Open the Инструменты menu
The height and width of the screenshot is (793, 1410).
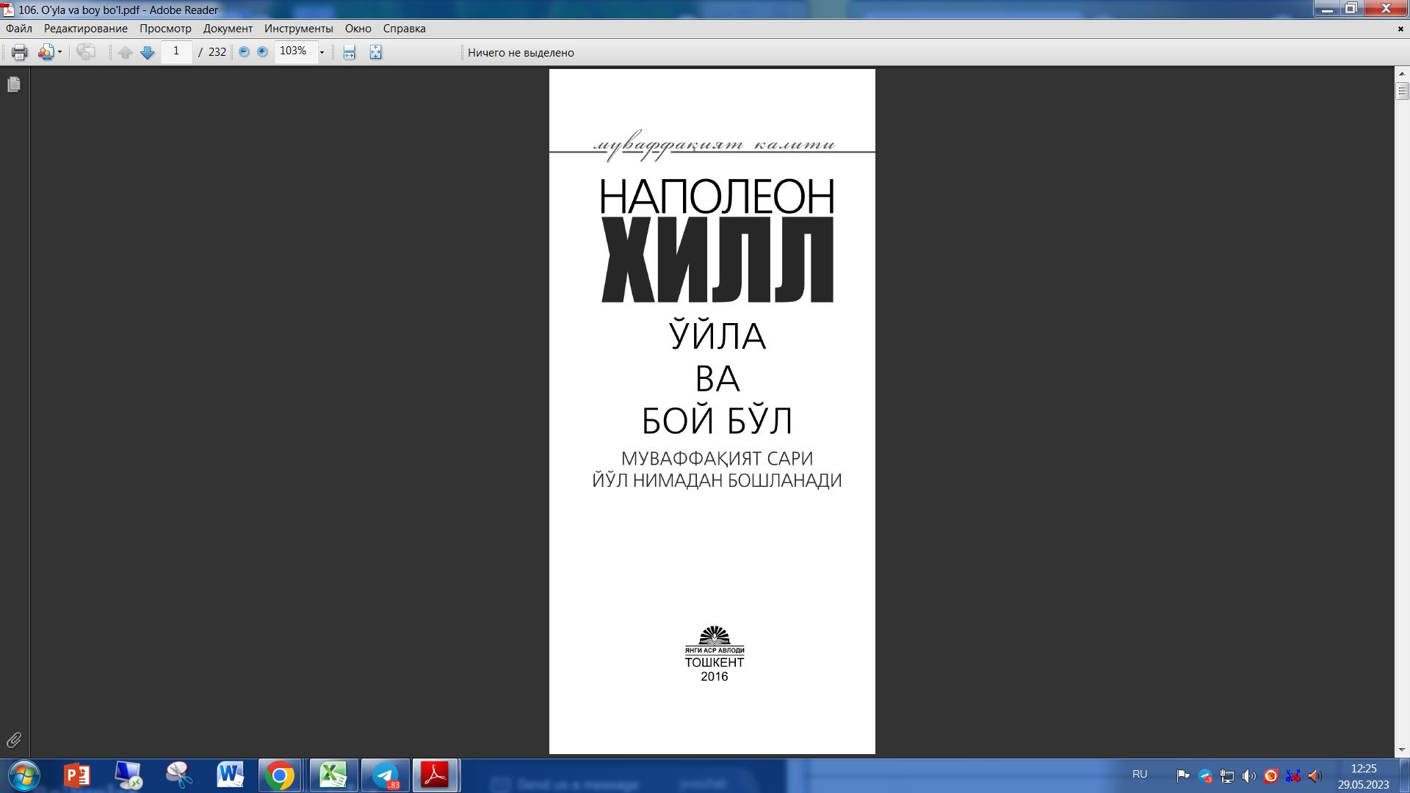coord(298,29)
